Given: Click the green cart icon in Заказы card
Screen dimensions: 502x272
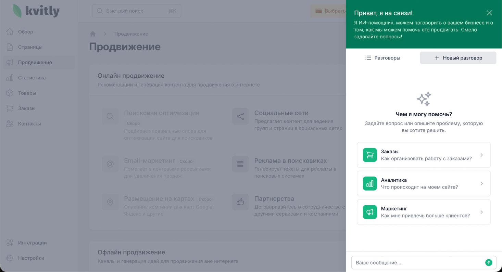Looking at the screenshot, I should (370, 155).
